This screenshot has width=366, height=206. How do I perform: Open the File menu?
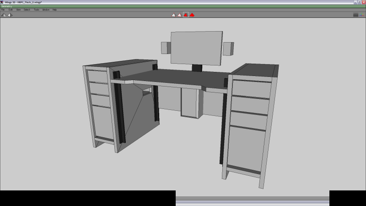pyautogui.click(x=3, y=10)
